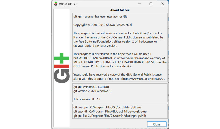This screenshot has height=129, width=220.
Task: Click the 'git-gui lib' path line
Action: pyautogui.click(x=110, y=116)
